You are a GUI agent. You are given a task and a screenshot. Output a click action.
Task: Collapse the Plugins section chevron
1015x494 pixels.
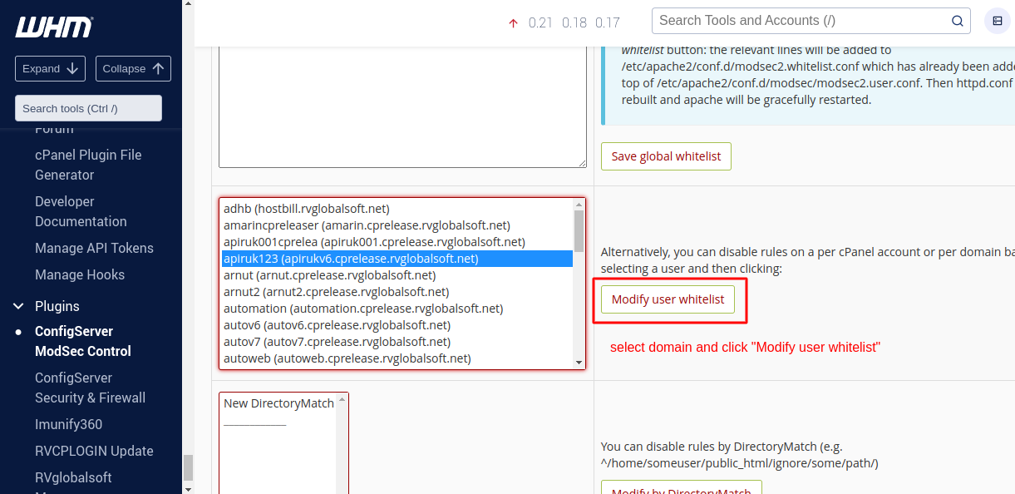coord(19,306)
